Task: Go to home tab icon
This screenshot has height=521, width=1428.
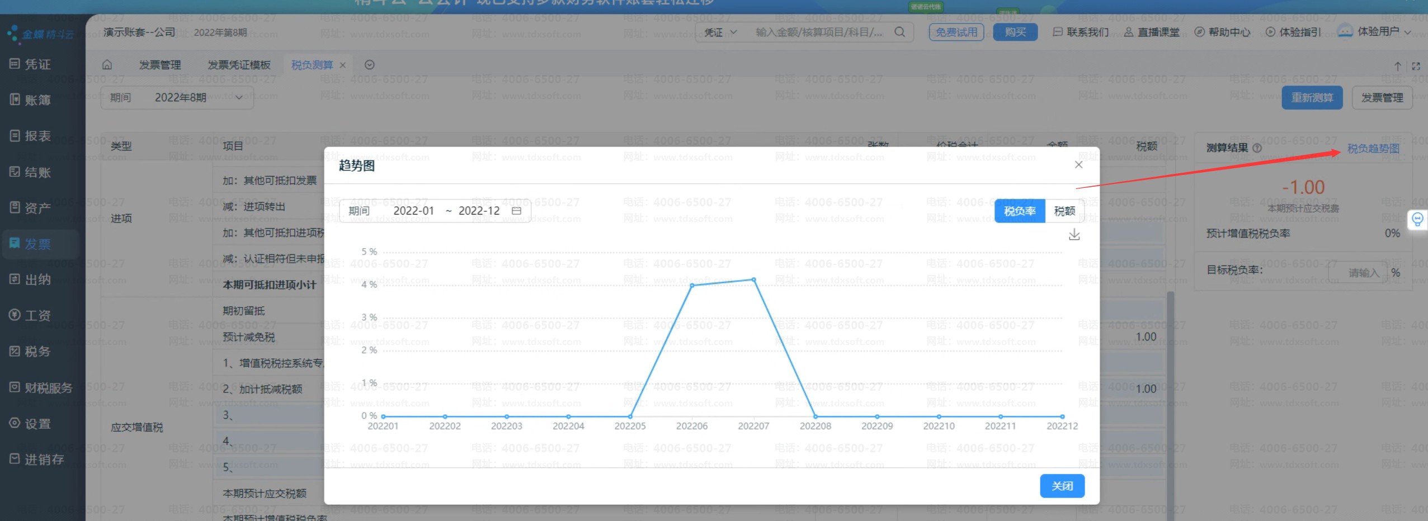Action: (x=107, y=65)
